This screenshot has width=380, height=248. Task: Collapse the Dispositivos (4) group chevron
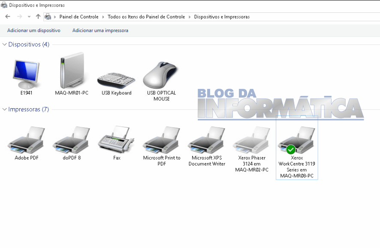coord(4,44)
